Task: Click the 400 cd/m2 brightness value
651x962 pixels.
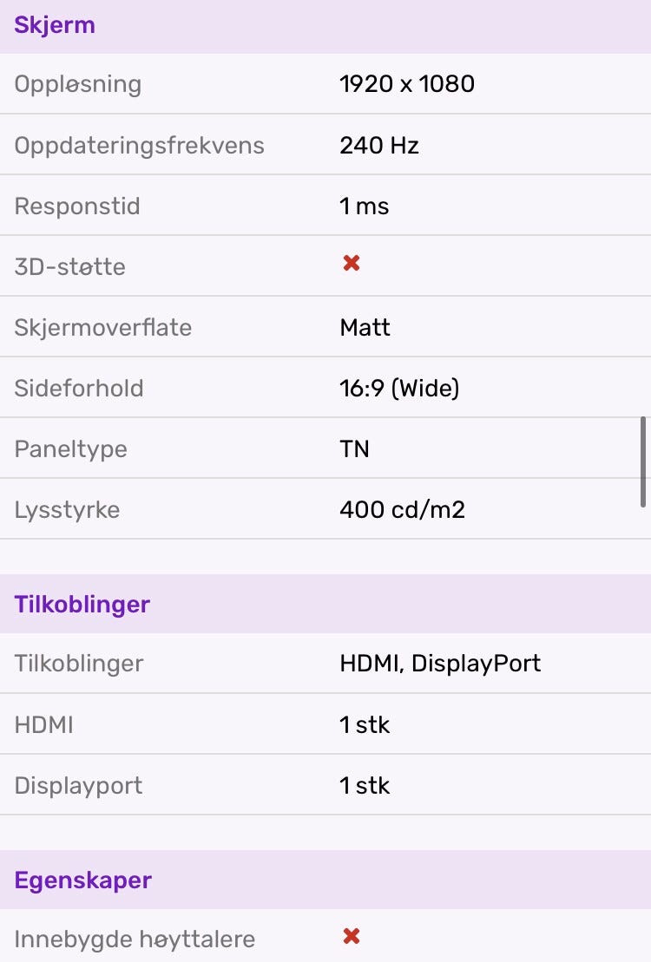Action: coord(403,509)
